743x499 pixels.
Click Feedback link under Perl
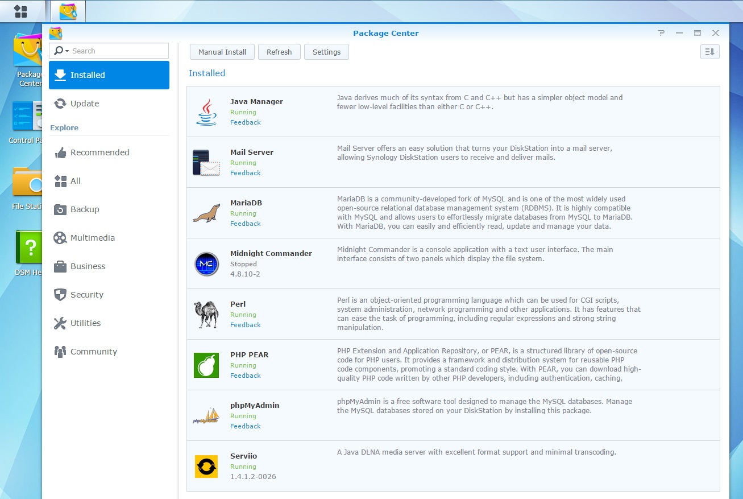246,325
